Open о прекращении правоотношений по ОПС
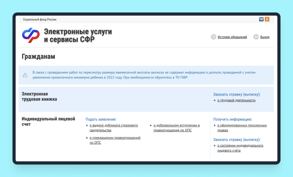The width and height of the screenshot is (293, 177). point(115,140)
